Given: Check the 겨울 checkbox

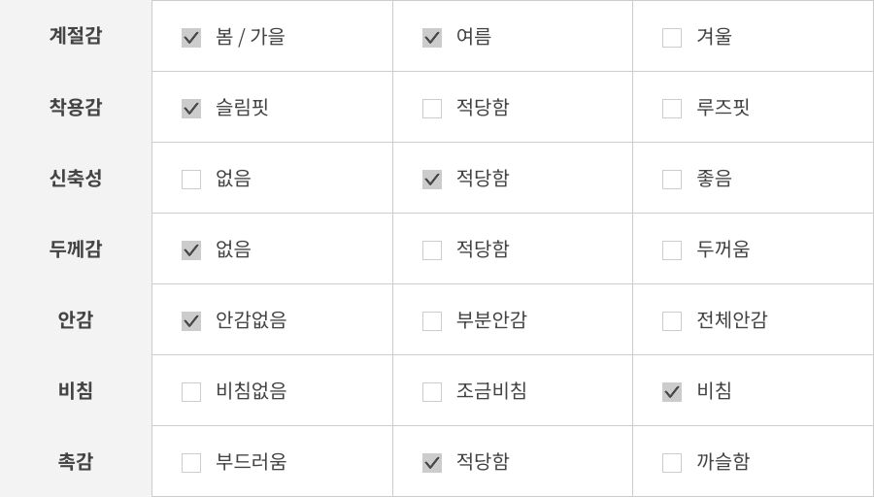Looking at the screenshot, I should click(672, 38).
